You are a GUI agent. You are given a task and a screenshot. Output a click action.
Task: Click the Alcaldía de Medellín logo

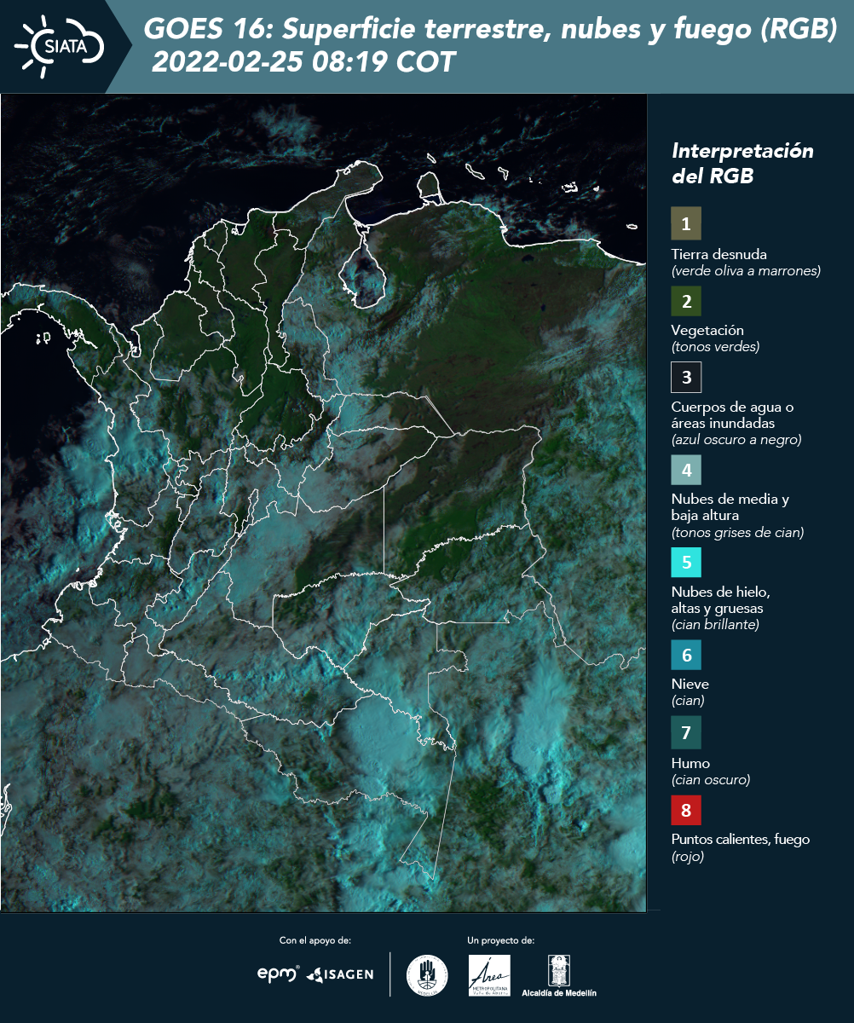point(559,976)
